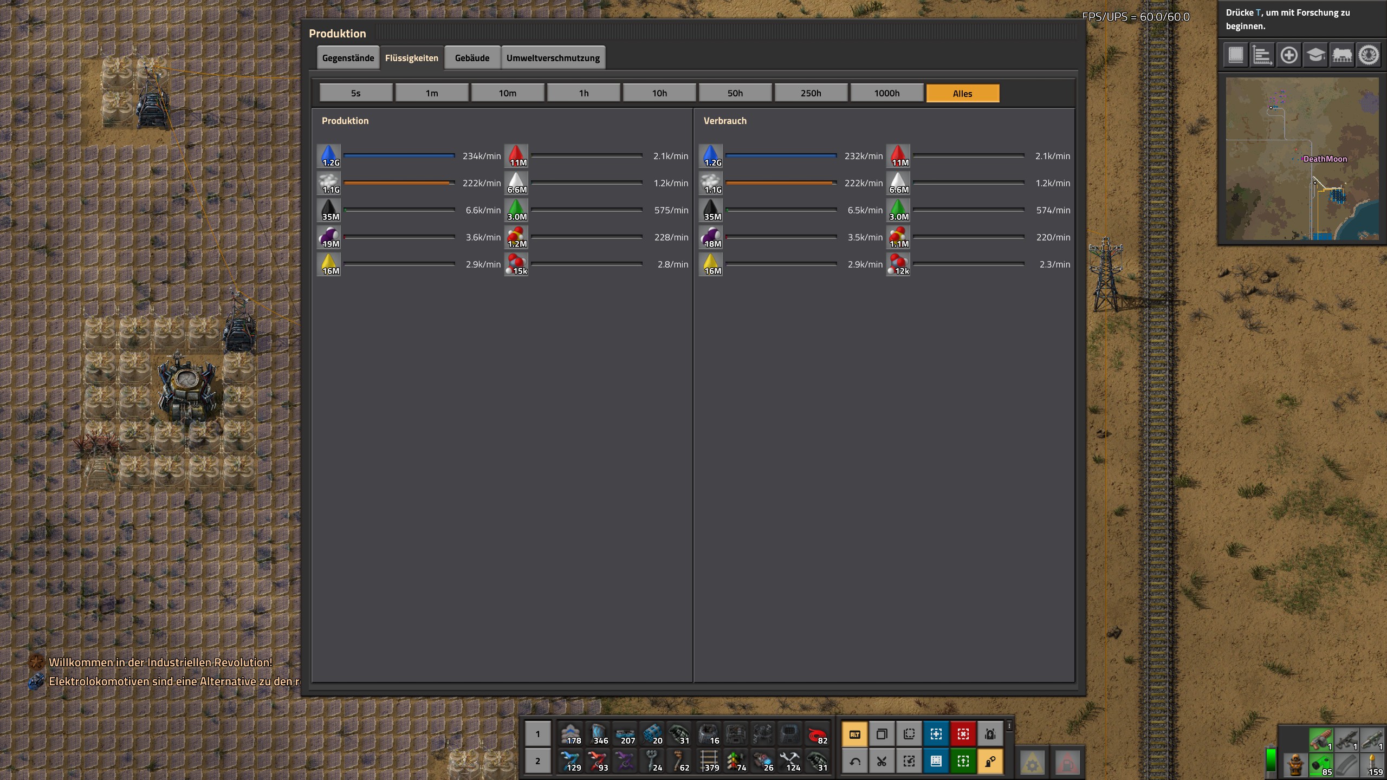Viewport: 1387px width, 780px height.
Task: Open the gear emblem icon near minimap
Action: pyautogui.click(x=1369, y=55)
